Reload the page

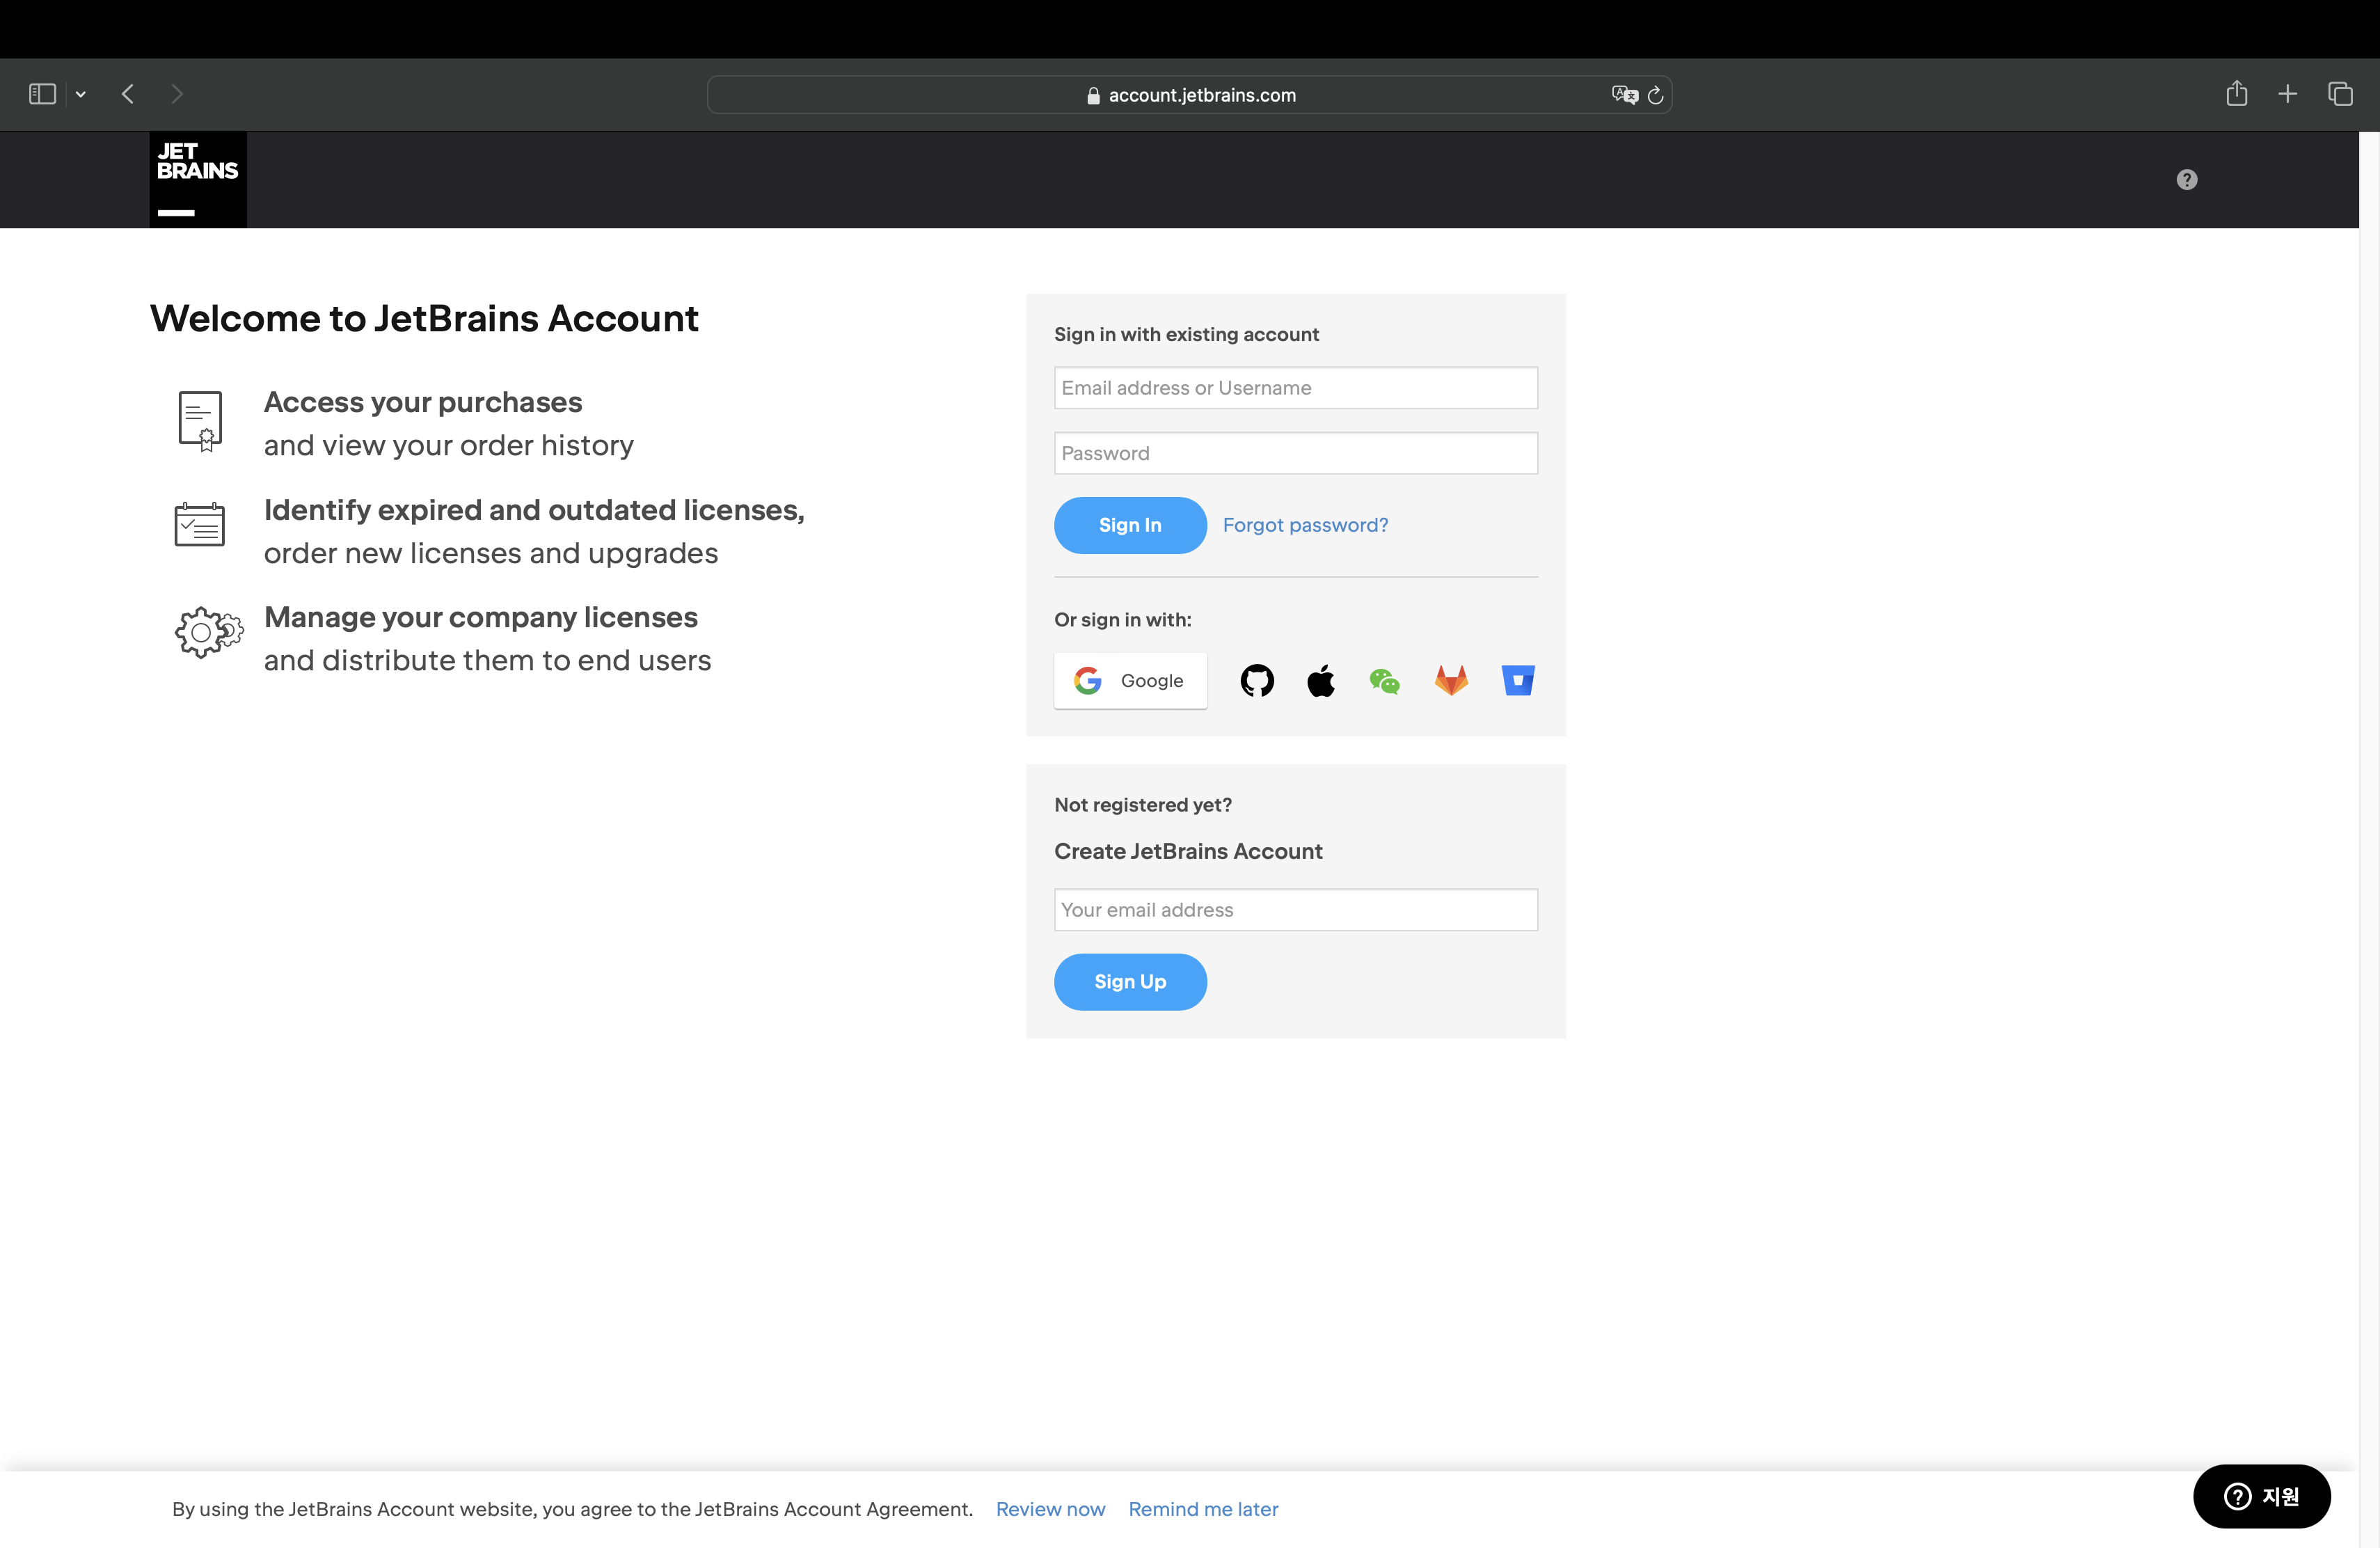point(1656,95)
